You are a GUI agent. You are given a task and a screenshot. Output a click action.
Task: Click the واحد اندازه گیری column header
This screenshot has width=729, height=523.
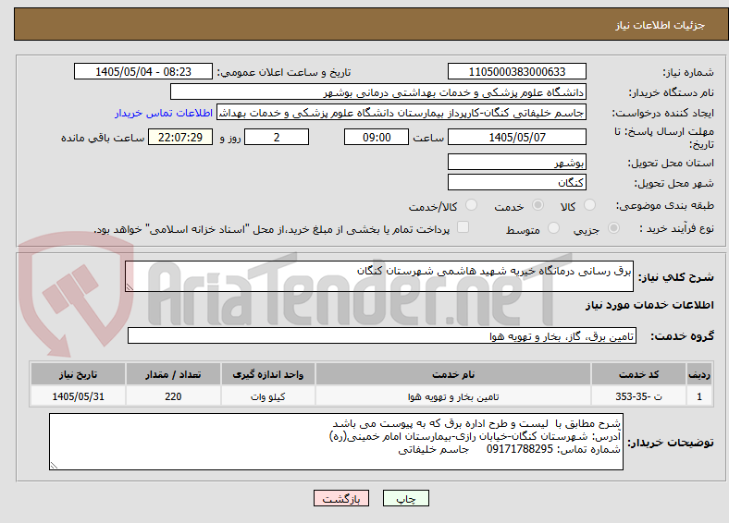pos(267,374)
